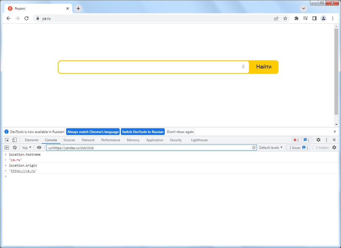This screenshot has width=341, height=248.
Task: Switch to the Console tab
Action: click(x=51, y=140)
